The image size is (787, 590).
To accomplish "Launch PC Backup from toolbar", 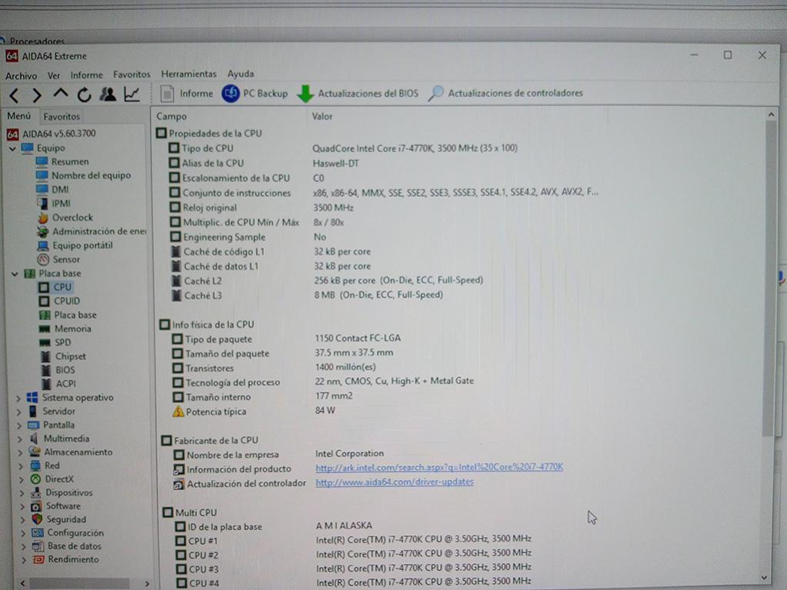I will coord(255,93).
